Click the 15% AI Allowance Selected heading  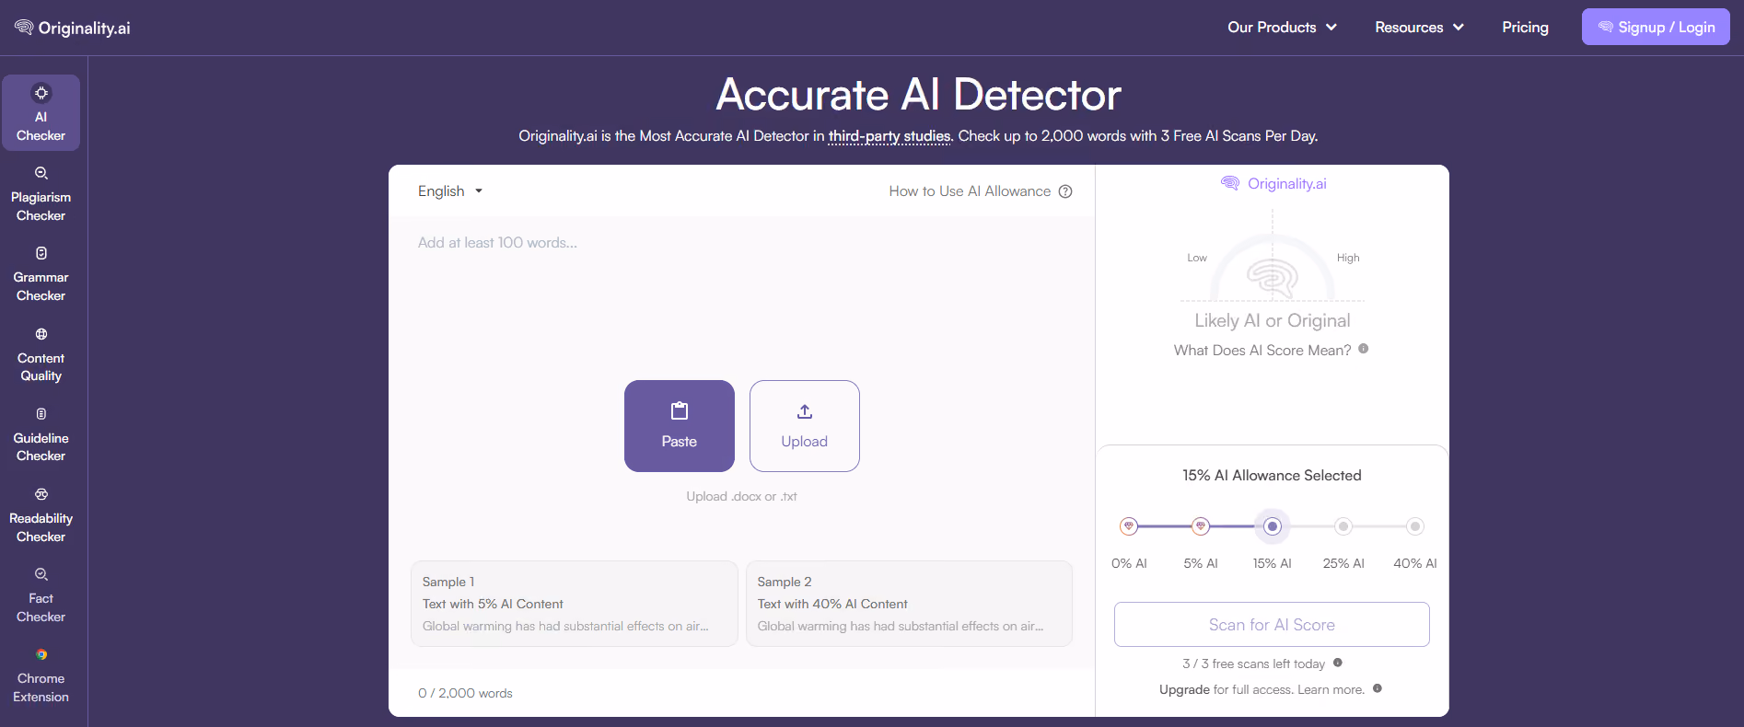click(x=1272, y=476)
